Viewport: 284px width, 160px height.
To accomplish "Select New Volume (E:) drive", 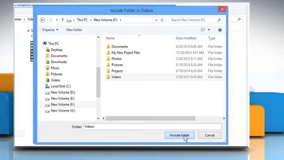I will tap(63, 99).
